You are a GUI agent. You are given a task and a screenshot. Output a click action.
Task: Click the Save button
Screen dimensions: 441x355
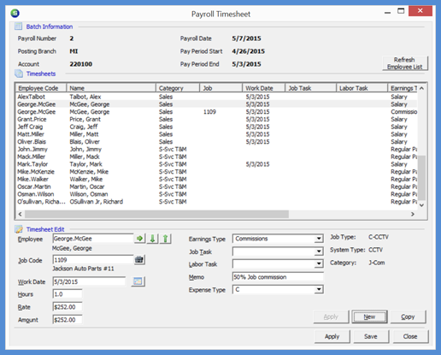pos(371,336)
